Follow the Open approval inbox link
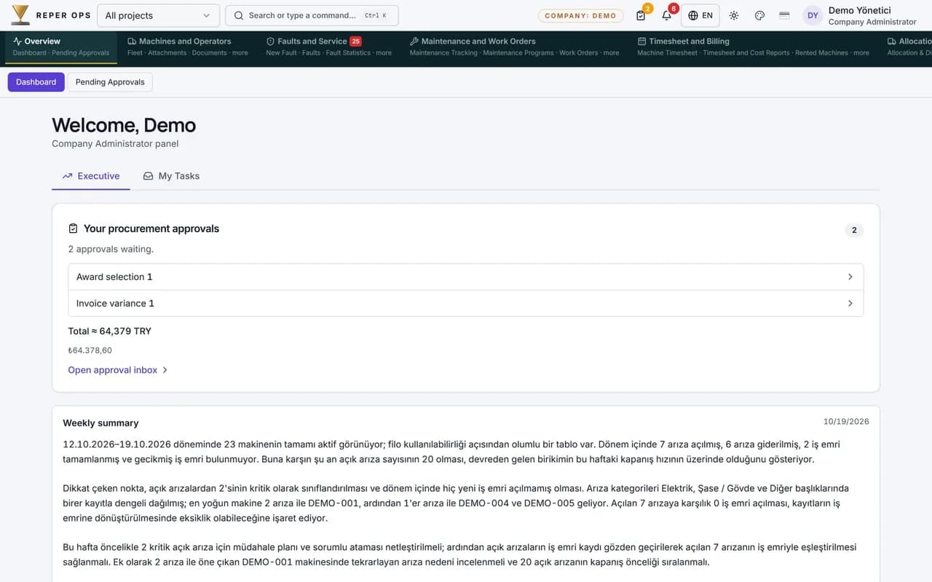This screenshot has width=932, height=582. (118, 370)
